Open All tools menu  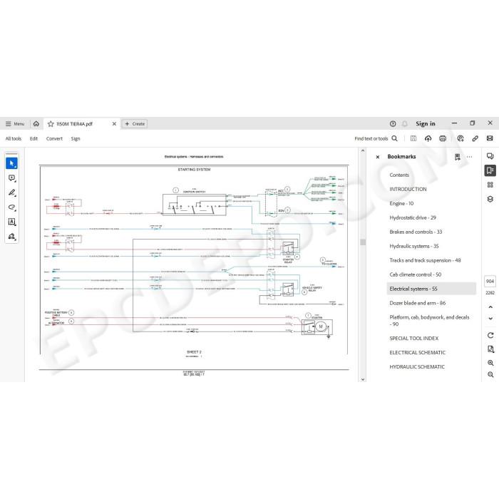14,138
